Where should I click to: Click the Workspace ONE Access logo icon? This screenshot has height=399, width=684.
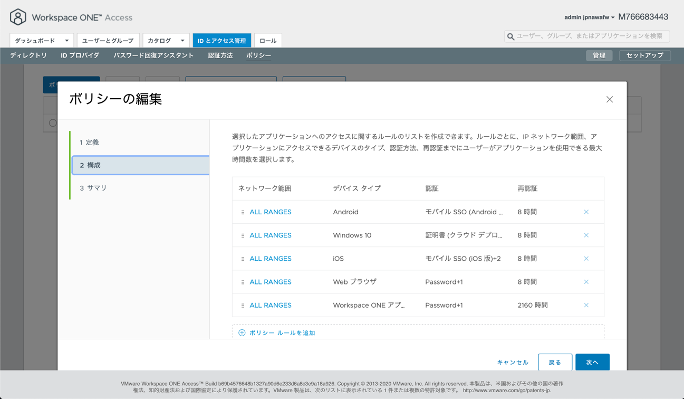tap(18, 17)
